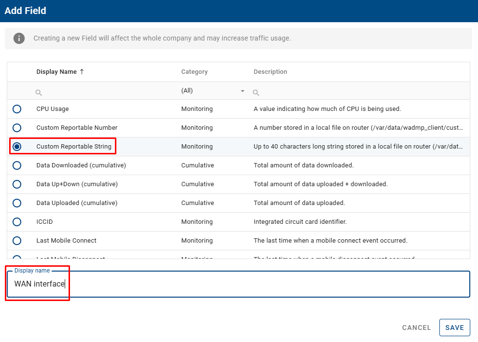478x342 pixels.
Task: Sort by the Category column header
Action: coord(194,72)
